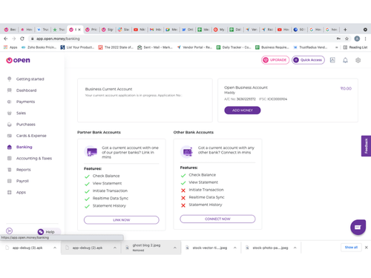This screenshot has height=278, width=371.
Task: Click the browser forward arrow
Action: click(x=14, y=39)
